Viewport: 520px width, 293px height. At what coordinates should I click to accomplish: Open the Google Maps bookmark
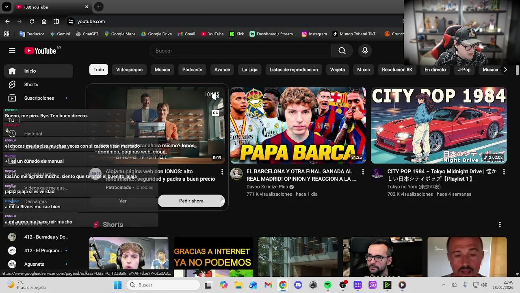pos(119,34)
